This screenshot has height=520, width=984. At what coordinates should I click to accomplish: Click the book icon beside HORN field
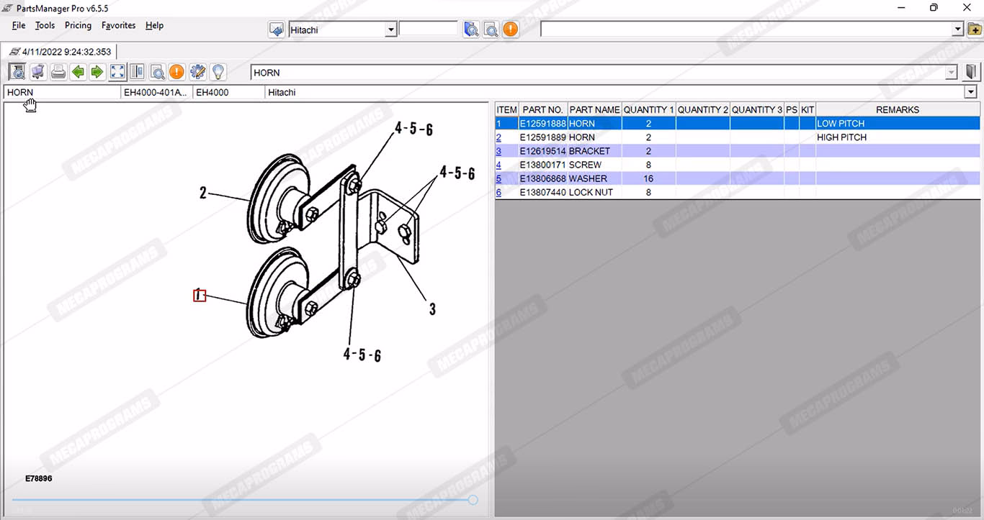(x=971, y=72)
